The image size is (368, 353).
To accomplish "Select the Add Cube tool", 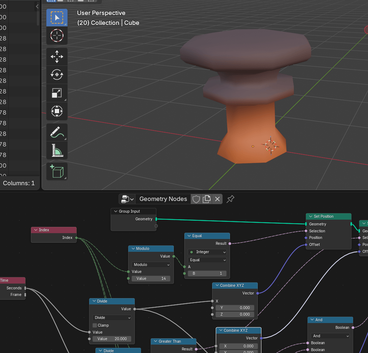I will [x=57, y=171].
